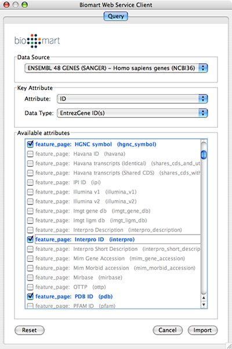Screen dimensions: 232x349
Task: Uncheck the PDB ID attribute
Action: coord(30,297)
